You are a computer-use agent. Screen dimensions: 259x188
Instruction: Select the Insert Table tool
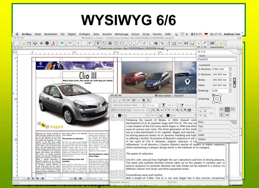coord(116,43)
